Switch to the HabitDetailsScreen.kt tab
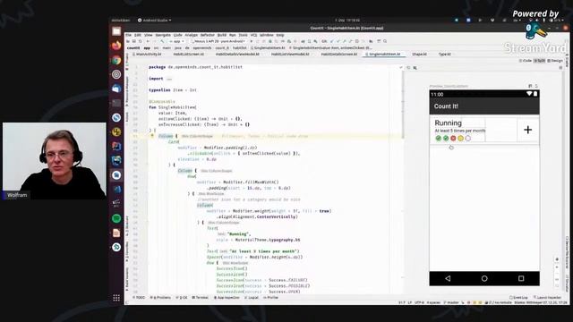 [x=339, y=54]
